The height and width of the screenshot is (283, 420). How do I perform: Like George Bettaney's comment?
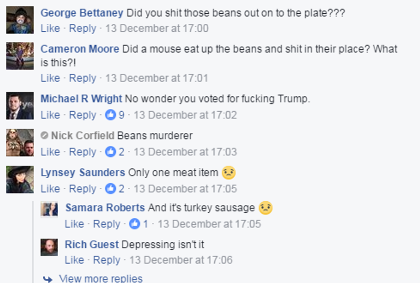[50, 29]
